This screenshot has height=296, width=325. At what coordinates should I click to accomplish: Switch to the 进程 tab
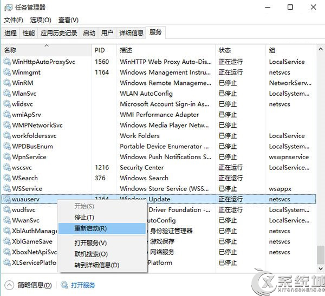pos(10,32)
